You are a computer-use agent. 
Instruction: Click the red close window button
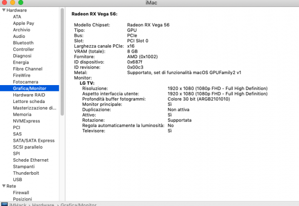pyautogui.click(x=4, y=2)
